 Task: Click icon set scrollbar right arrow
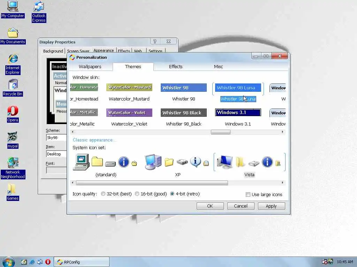[282, 183]
